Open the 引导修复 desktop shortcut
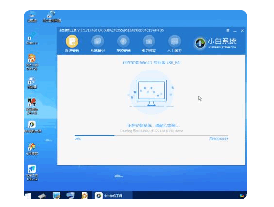Viewport: 274px width, 207px height. [x=32, y=149]
